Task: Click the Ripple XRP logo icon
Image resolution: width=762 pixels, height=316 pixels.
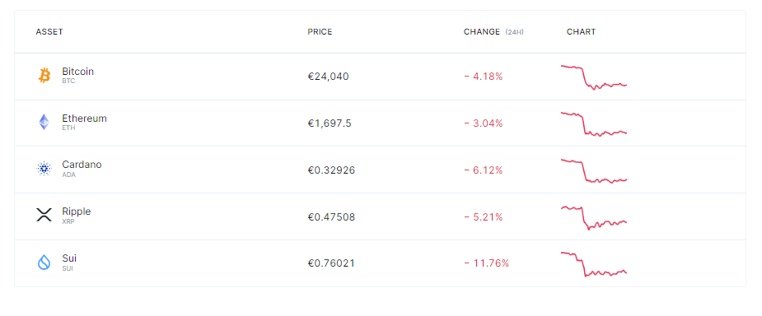Action: (44, 215)
